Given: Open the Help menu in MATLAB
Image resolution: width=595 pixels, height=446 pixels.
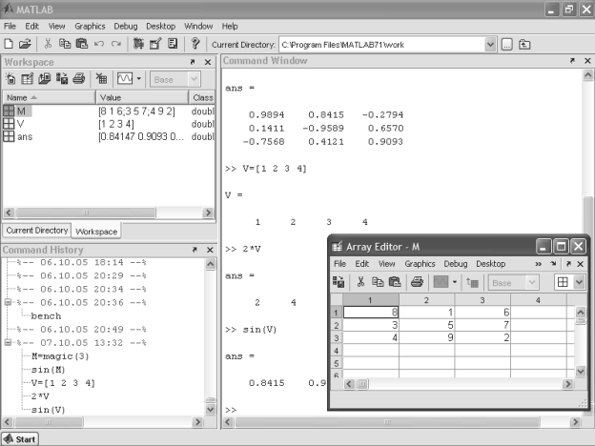Looking at the screenshot, I should click(230, 26).
